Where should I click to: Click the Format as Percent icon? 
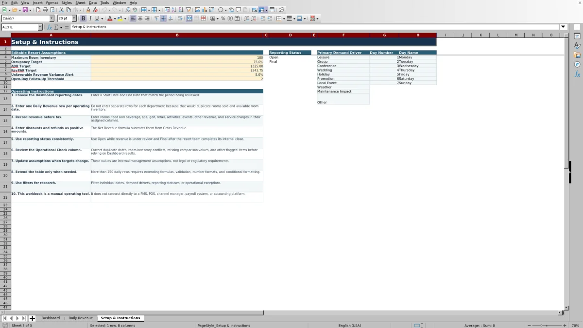pyautogui.click(x=223, y=18)
